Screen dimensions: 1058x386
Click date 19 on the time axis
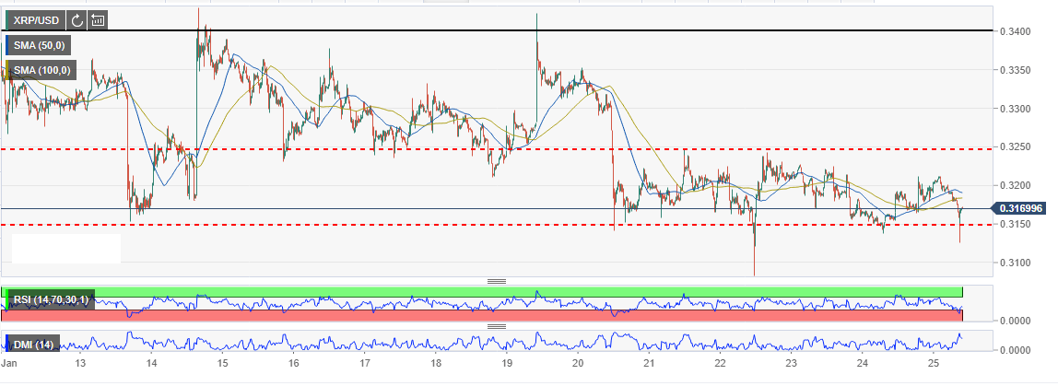coord(506,365)
